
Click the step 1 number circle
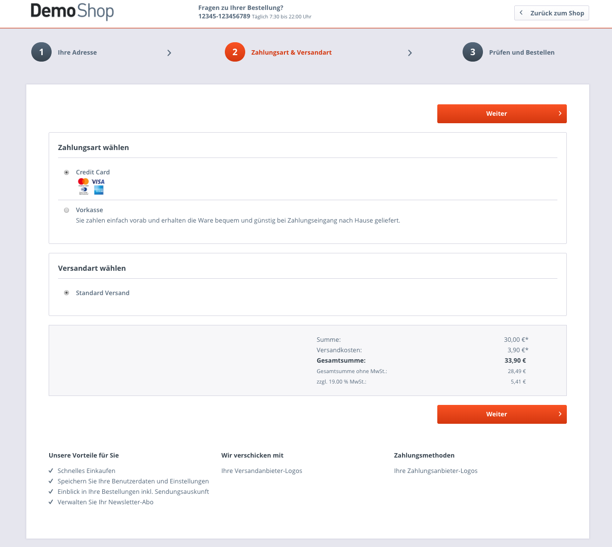41,52
